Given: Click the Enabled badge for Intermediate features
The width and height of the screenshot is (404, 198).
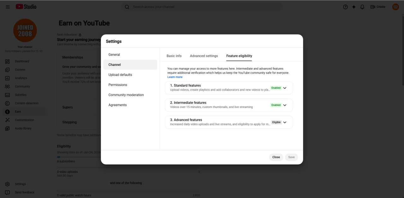Looking at the screenshot, I should [276, 105].
